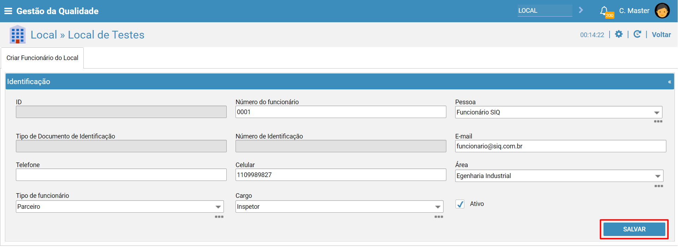Open the hamburger main menu
Viewport: 678px width, 248px height.
8,11
